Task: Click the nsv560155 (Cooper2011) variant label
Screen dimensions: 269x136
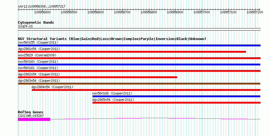Action: (x=38, y=42)
